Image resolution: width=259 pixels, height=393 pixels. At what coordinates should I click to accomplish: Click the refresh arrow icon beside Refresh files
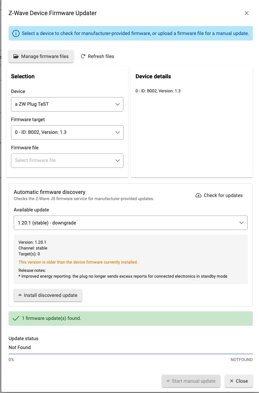pyautogui.click(x=83, y=56)
